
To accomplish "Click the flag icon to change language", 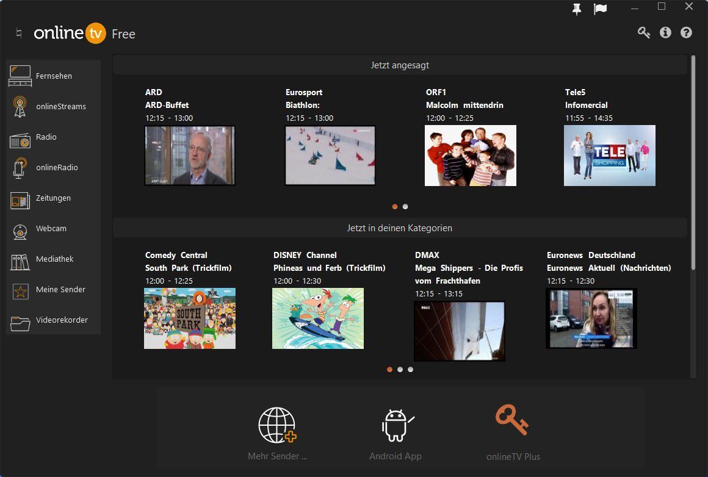I will click(600, 9).
